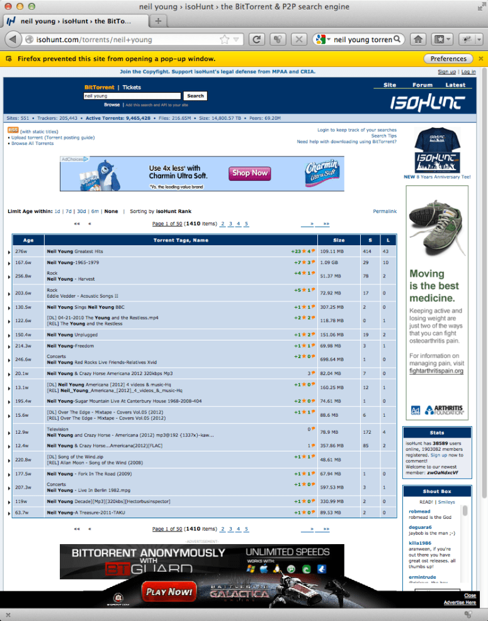
Task: Click the isoHunt Search button
Action: point(195,96)
